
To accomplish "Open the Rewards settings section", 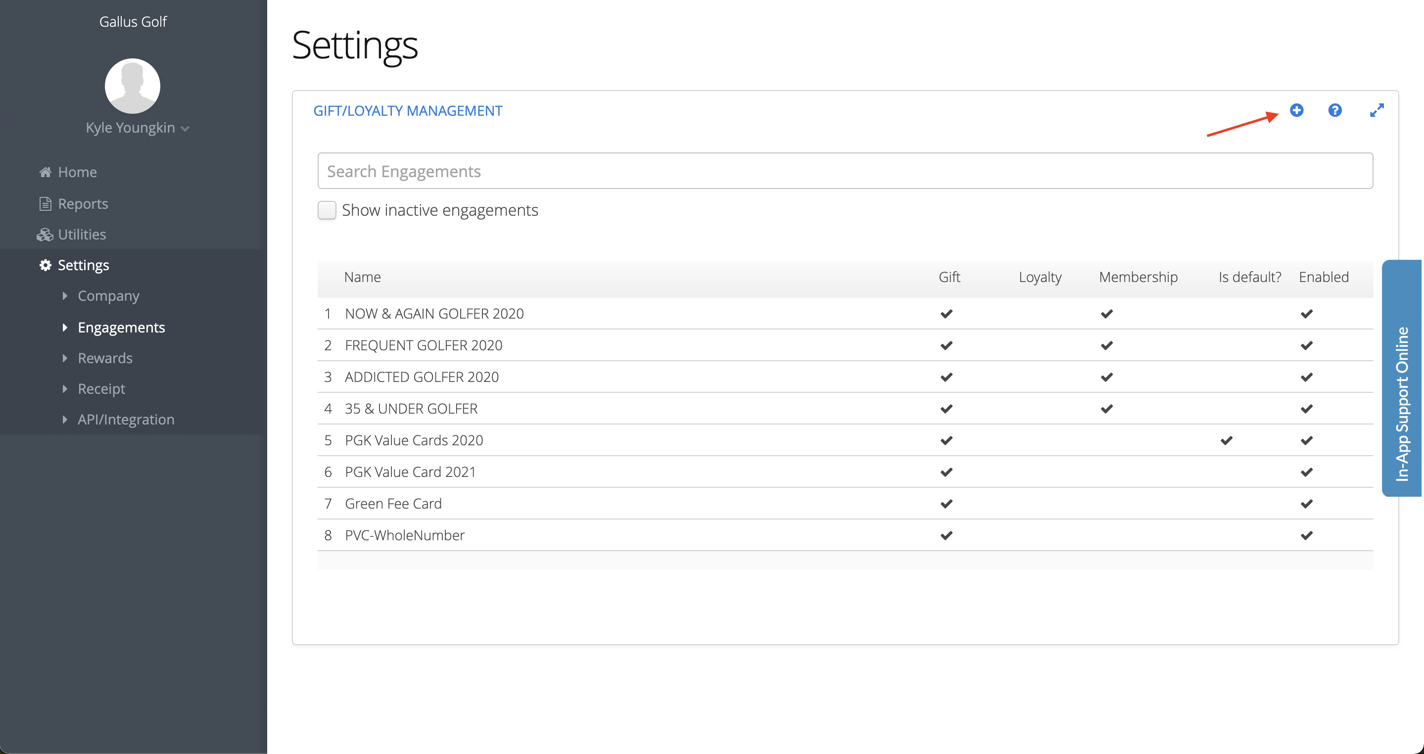I will pos(105,358).
